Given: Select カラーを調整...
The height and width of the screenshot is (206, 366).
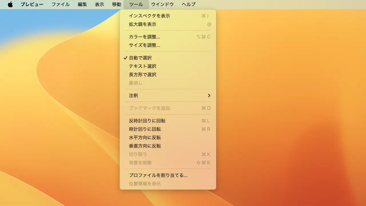Looking at the screenshot, I should click(168, 37).
